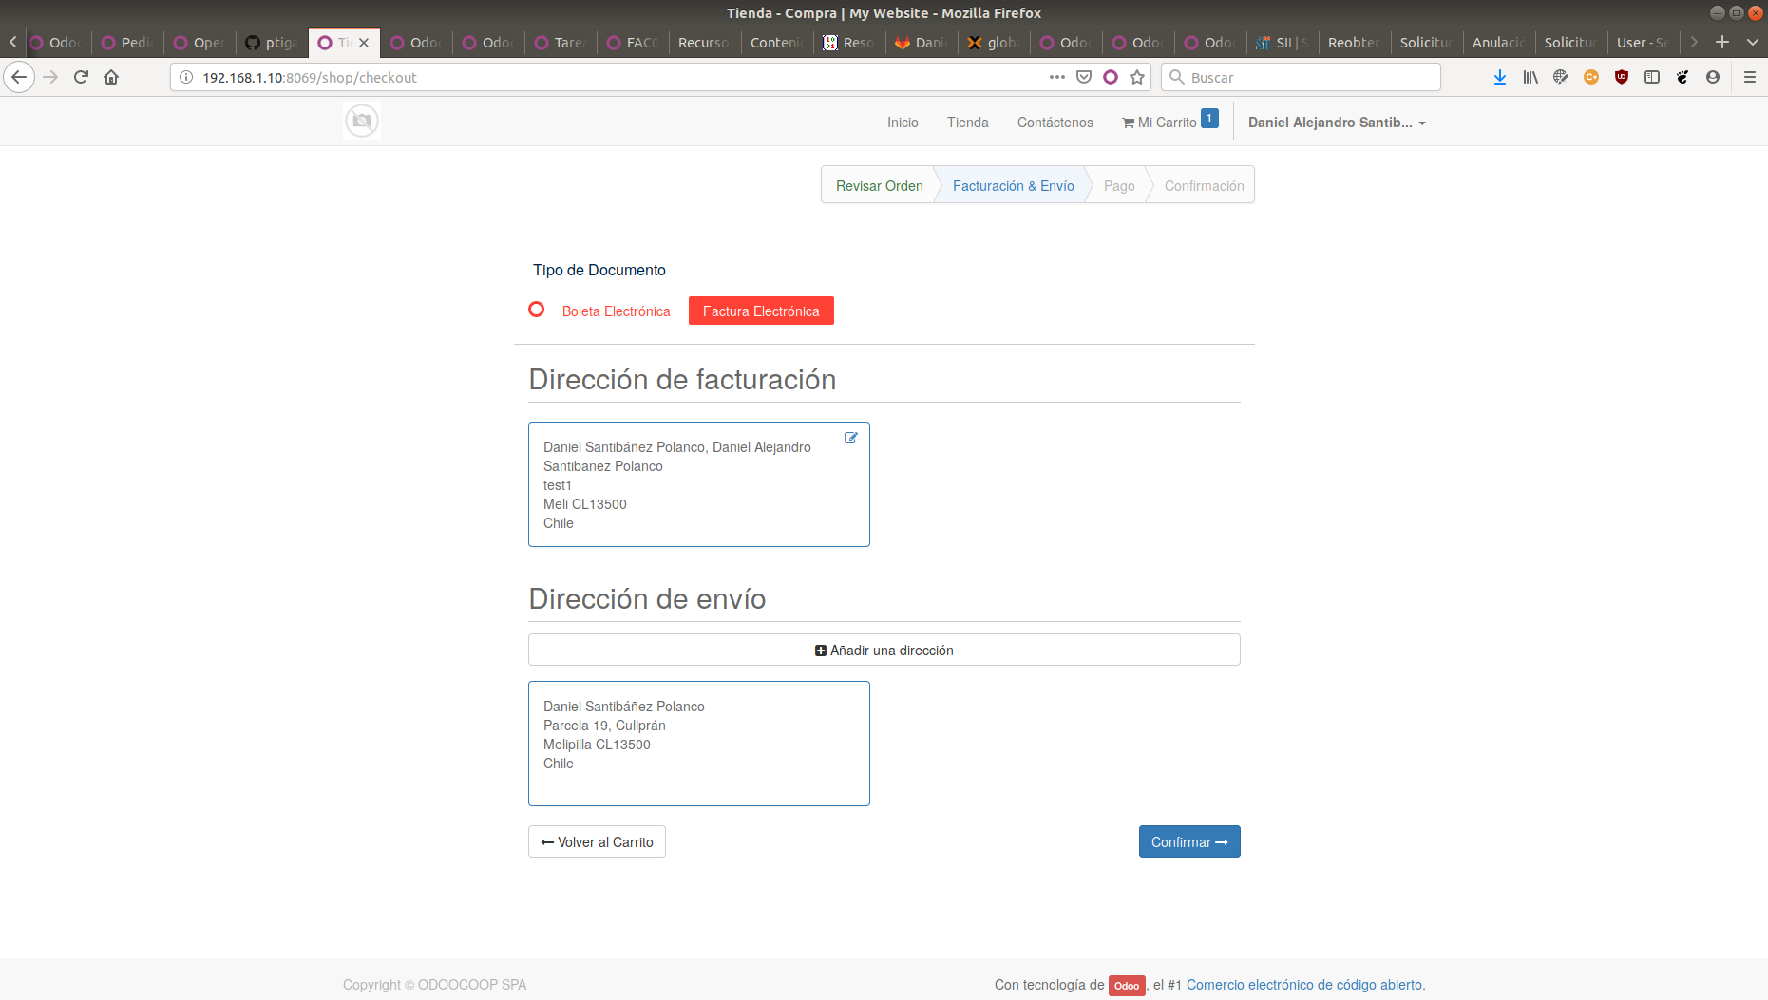
Task: Bookmark the page with the star icon
Action: pyautogui.click(x=1137, y=77)
